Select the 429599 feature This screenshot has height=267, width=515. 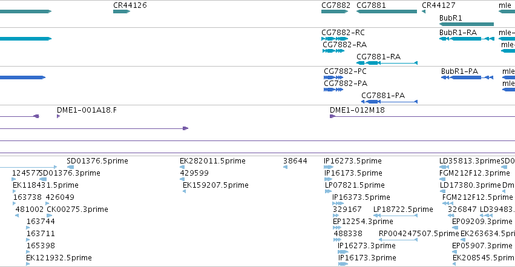tap(182, 179)
